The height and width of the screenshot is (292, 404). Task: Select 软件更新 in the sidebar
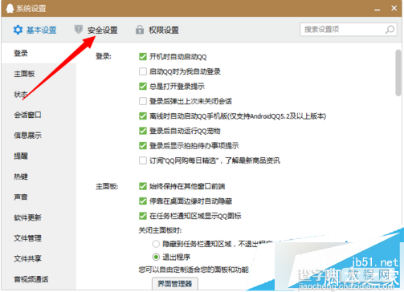39,217
